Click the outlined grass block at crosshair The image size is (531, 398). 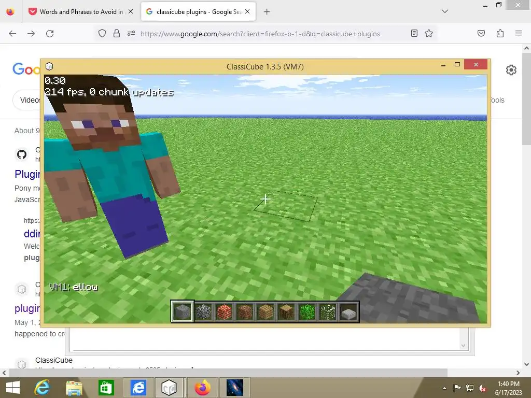point(286,206)
